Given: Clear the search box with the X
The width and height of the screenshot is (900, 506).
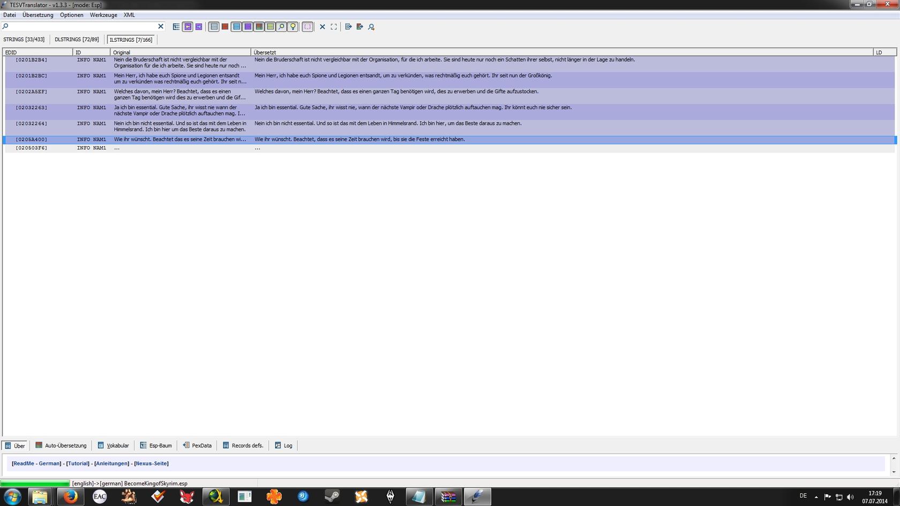Looking at the screenshot, I should (x=161, y=26).
